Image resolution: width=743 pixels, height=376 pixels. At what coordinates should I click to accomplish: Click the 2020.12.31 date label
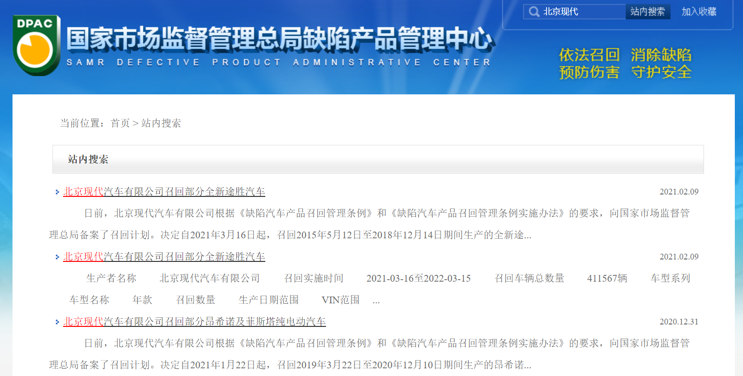tap(678, 322)
